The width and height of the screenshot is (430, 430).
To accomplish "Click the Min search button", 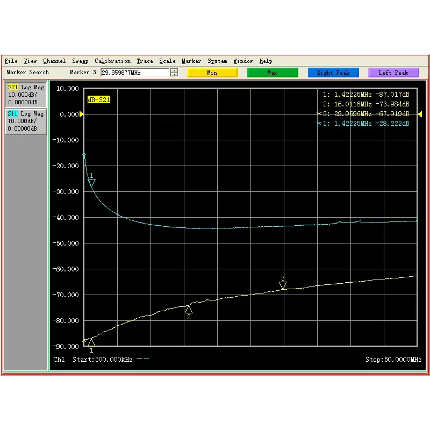I will click(212, 72).
